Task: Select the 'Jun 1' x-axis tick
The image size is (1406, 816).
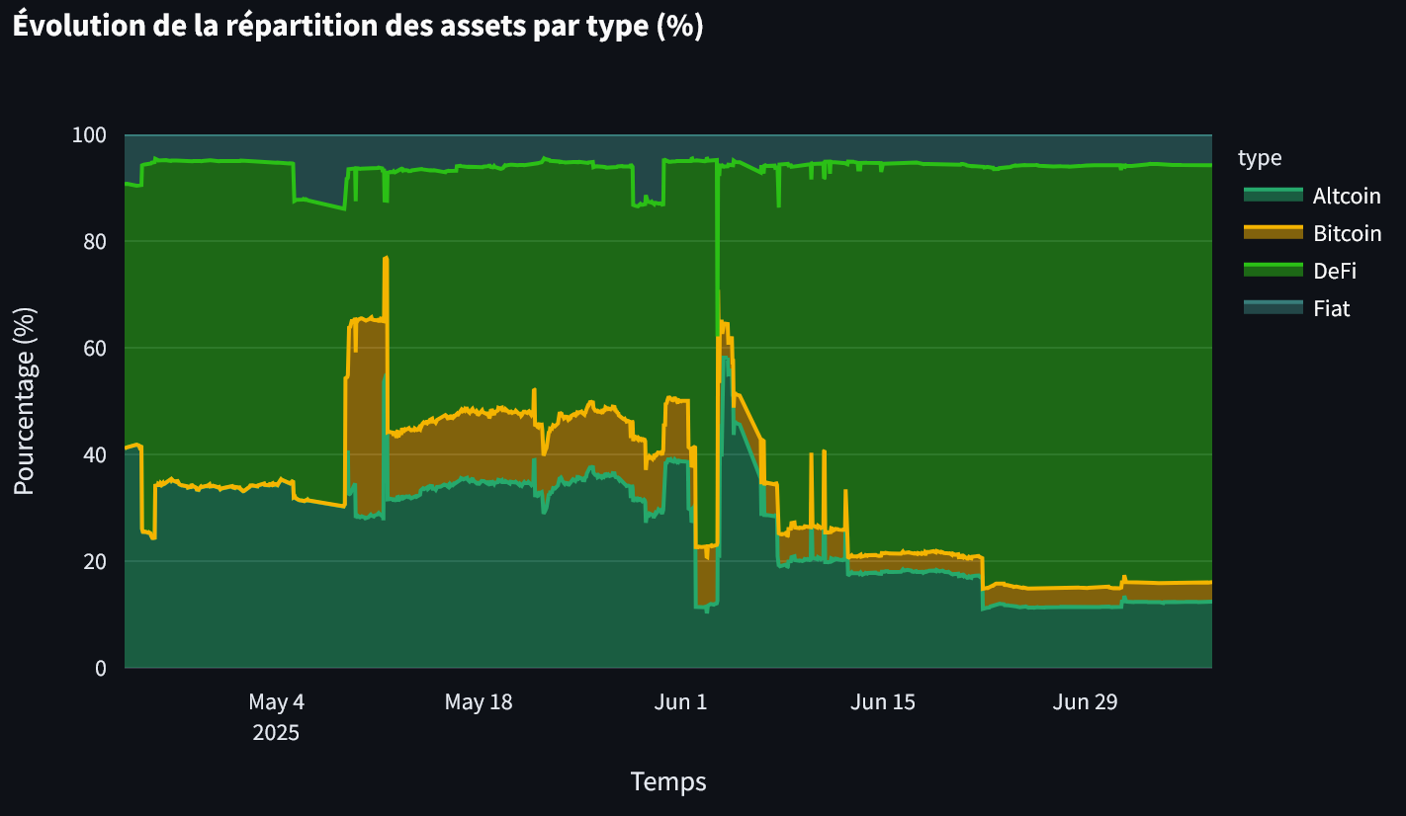Action: tap(681, 702)
